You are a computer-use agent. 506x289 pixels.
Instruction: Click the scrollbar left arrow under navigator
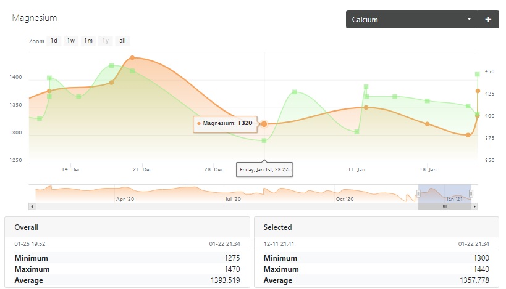click(x=32, y=206)
